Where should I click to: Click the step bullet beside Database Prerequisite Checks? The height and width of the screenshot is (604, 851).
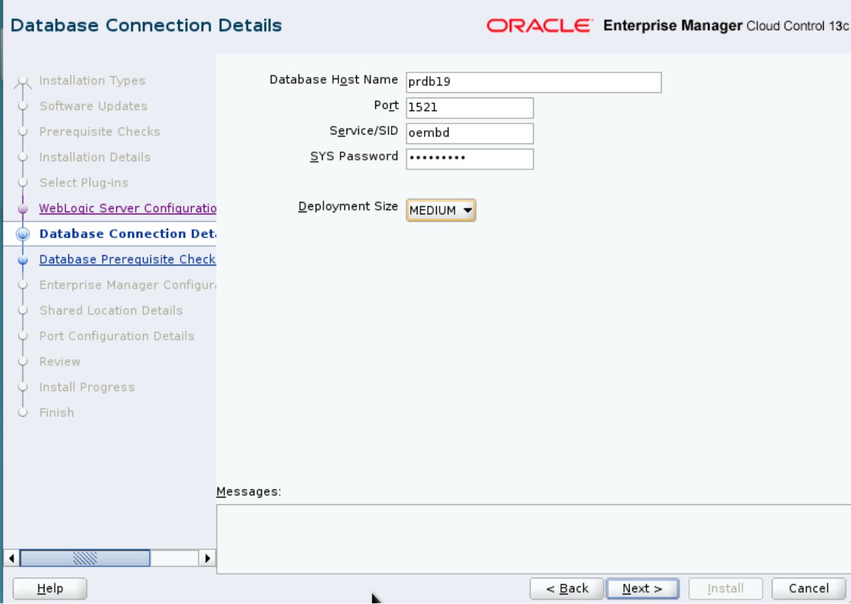23,259
